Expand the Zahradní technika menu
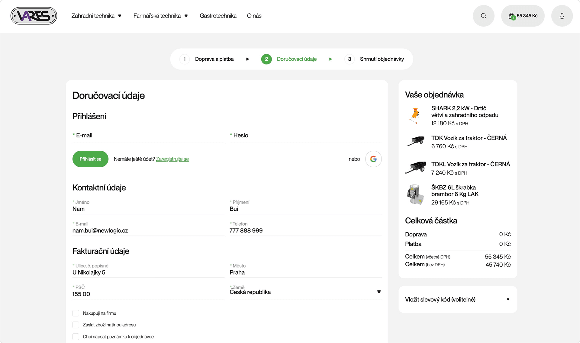580x343 pixels. tap(96, 16)
